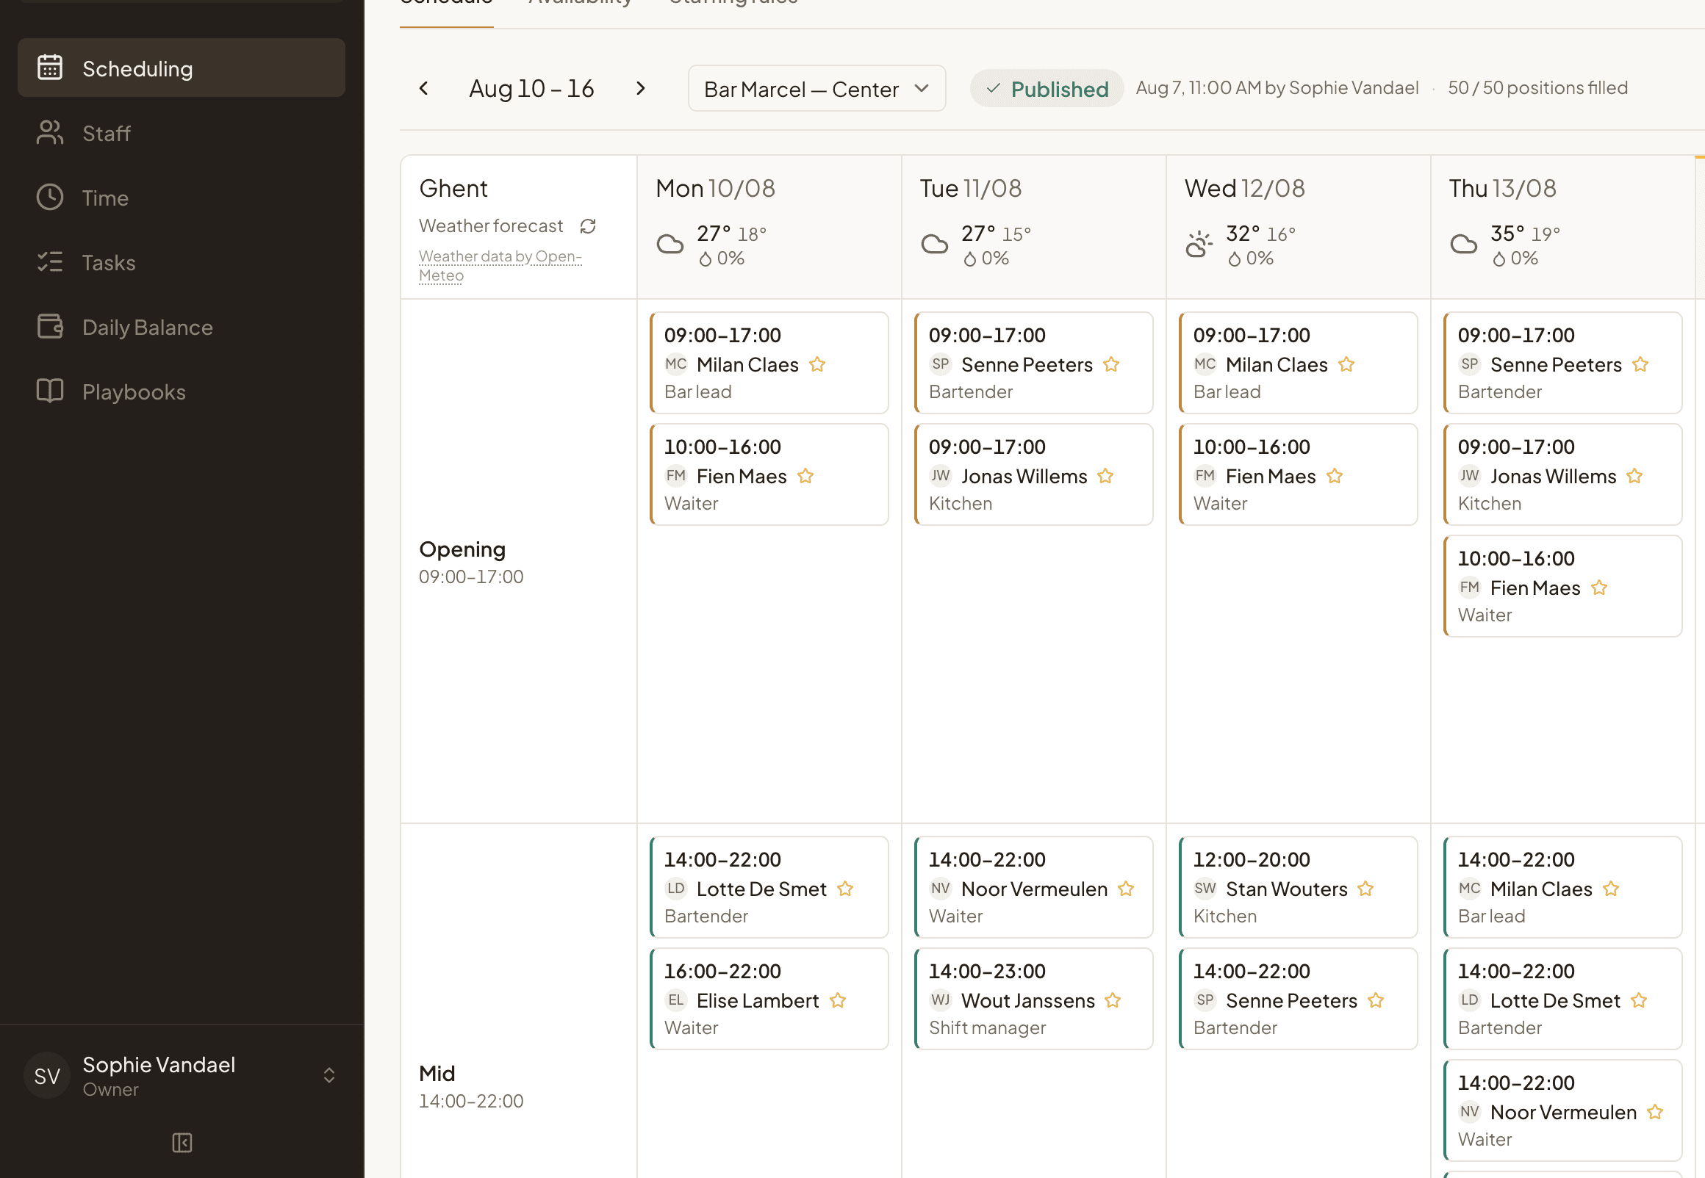The height and width of the screenshot is (1178, 1705).
Task: Toggle star next to Wout Janssens
Action: (x=1113, y=1001)
